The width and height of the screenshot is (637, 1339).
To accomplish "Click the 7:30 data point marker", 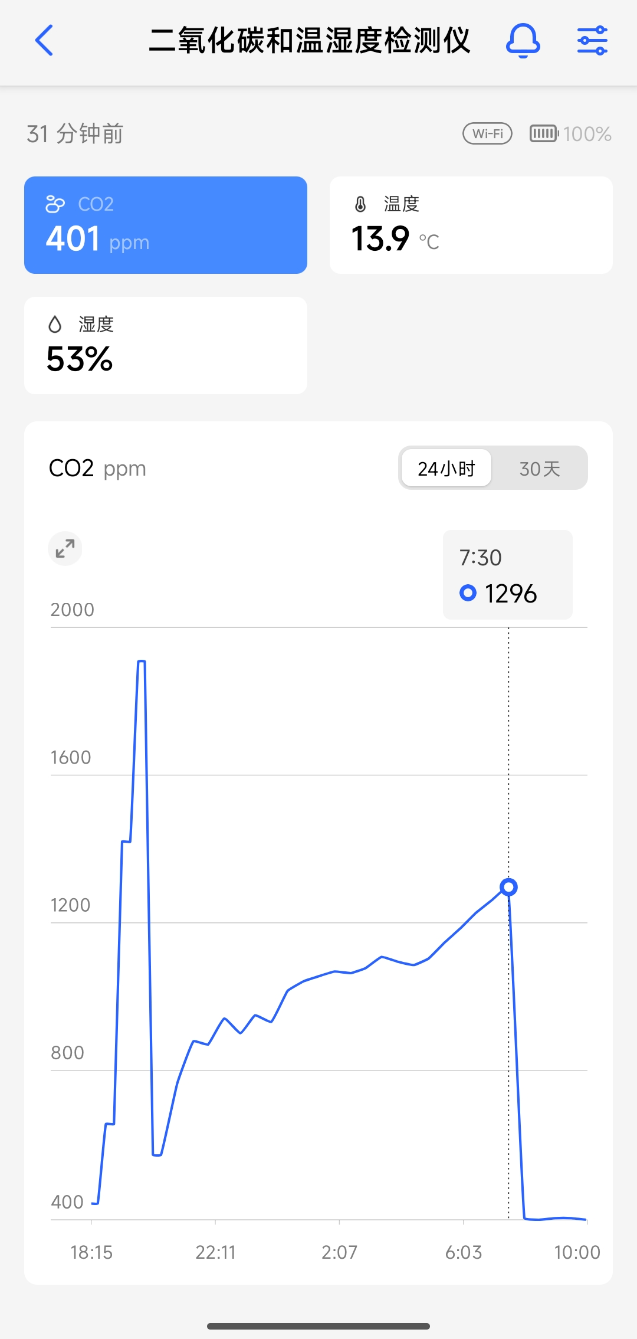I will (x=508, y=887).
